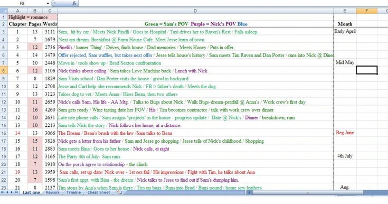The width and height of the screenshot is (388, 204).
Task: Click 'Sam, hit by car' summary cell
Action: pos(195,32)
